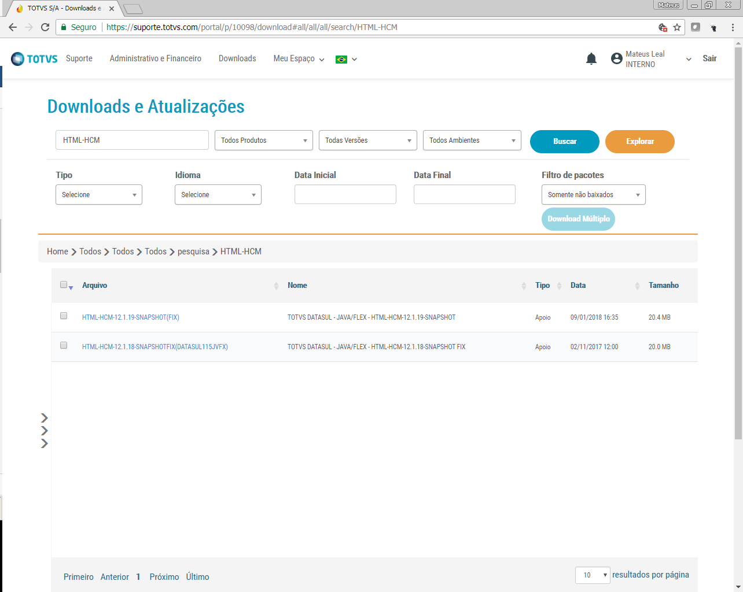
Task: Check the box for HTML-HCM-12.1.19-SNAPSHOT(FIX)
Action: click(64, 316)
